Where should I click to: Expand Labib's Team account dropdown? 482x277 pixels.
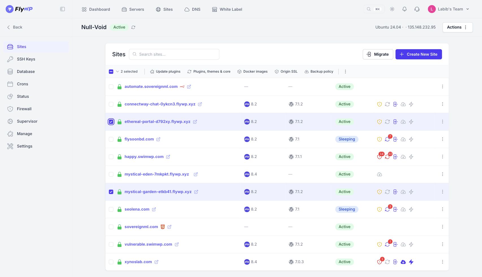click(448, 9)
